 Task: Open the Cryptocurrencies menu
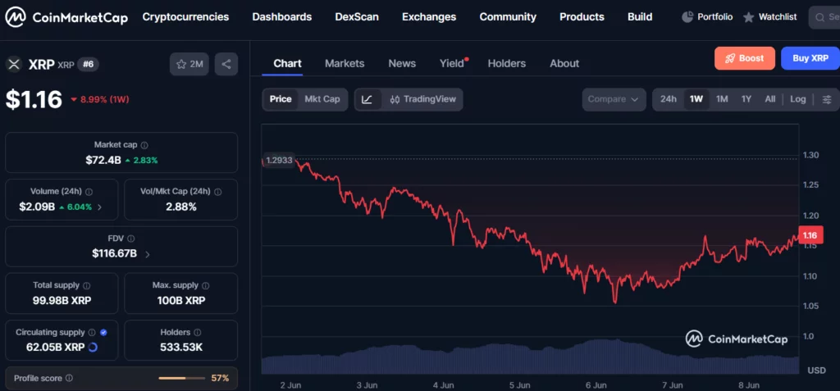185,17
